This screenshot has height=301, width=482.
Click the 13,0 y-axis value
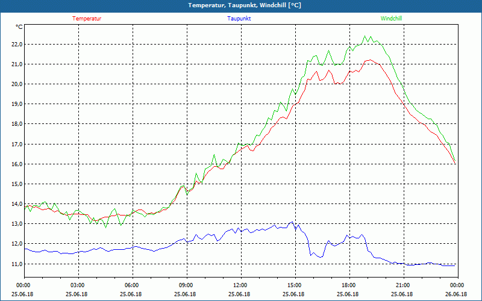pyautogui.click(x=17, y=224)
